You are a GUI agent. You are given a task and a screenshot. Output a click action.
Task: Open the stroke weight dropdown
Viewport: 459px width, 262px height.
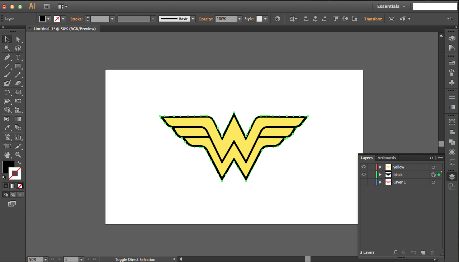pos(112,19)
